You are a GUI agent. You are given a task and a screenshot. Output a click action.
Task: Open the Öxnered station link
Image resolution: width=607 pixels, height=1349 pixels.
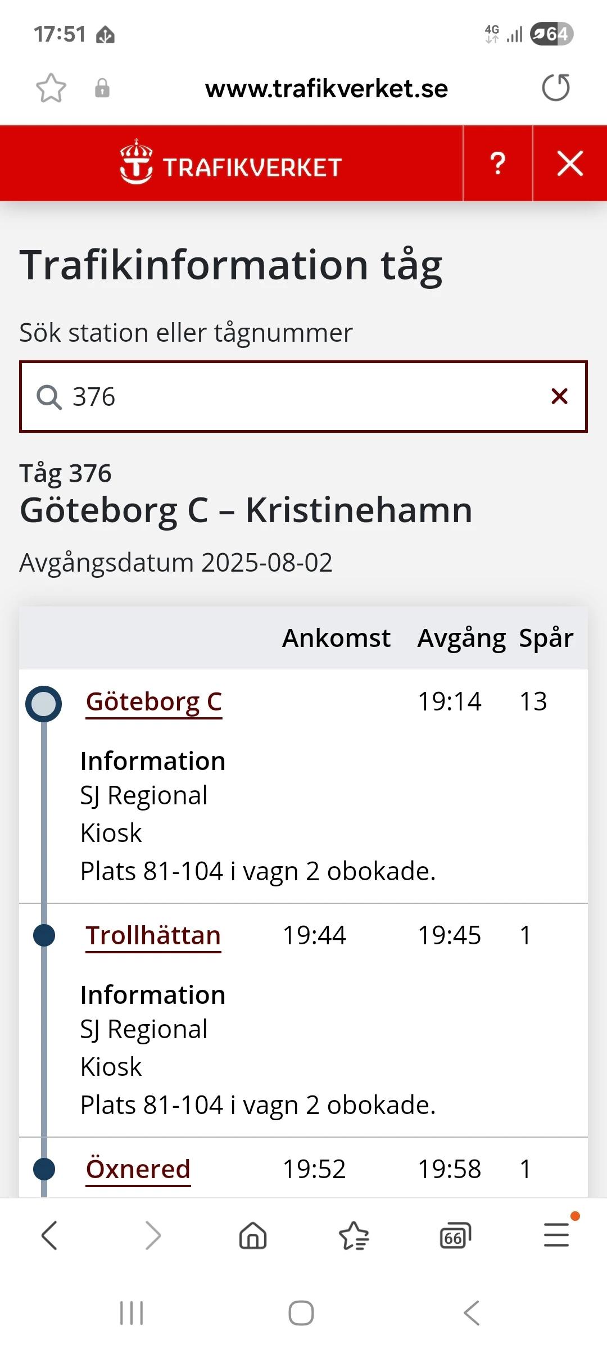(x=138, y=1169)
